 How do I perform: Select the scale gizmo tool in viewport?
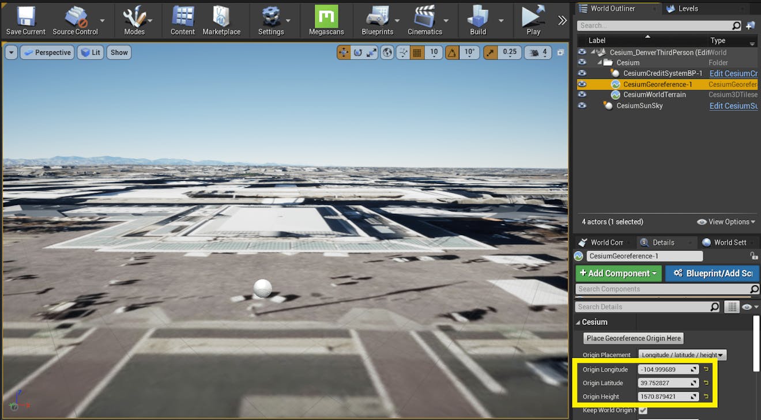click(371, 52)
